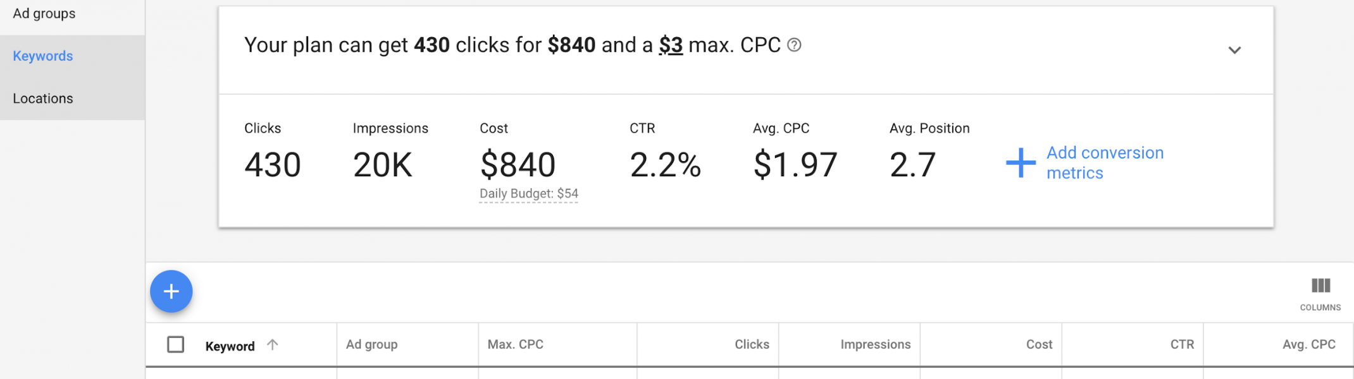Image resolution: width=1354 pixels, height=379 pixels.
Task: Click the help icon beside max. CPC
Action: pyautogui.click(x=794, y=45)
